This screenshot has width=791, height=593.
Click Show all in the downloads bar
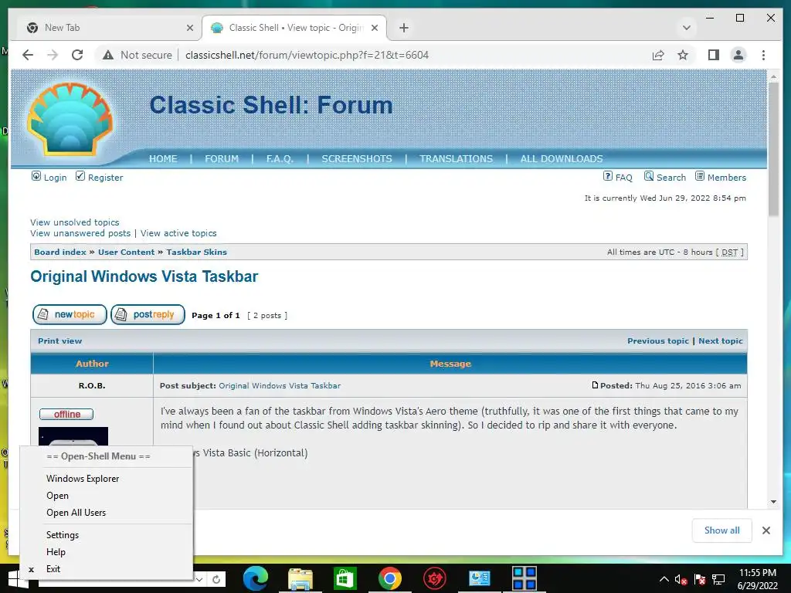[722, 530]
